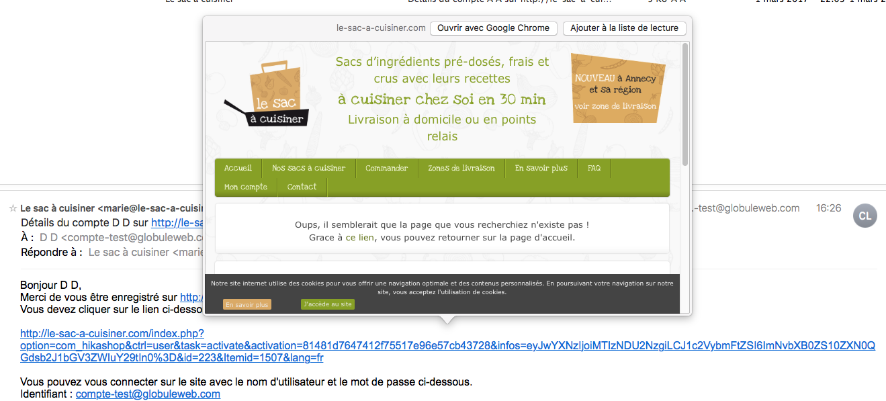Click CL sender avatar
The image size is (886, 401).
(865, 216)
